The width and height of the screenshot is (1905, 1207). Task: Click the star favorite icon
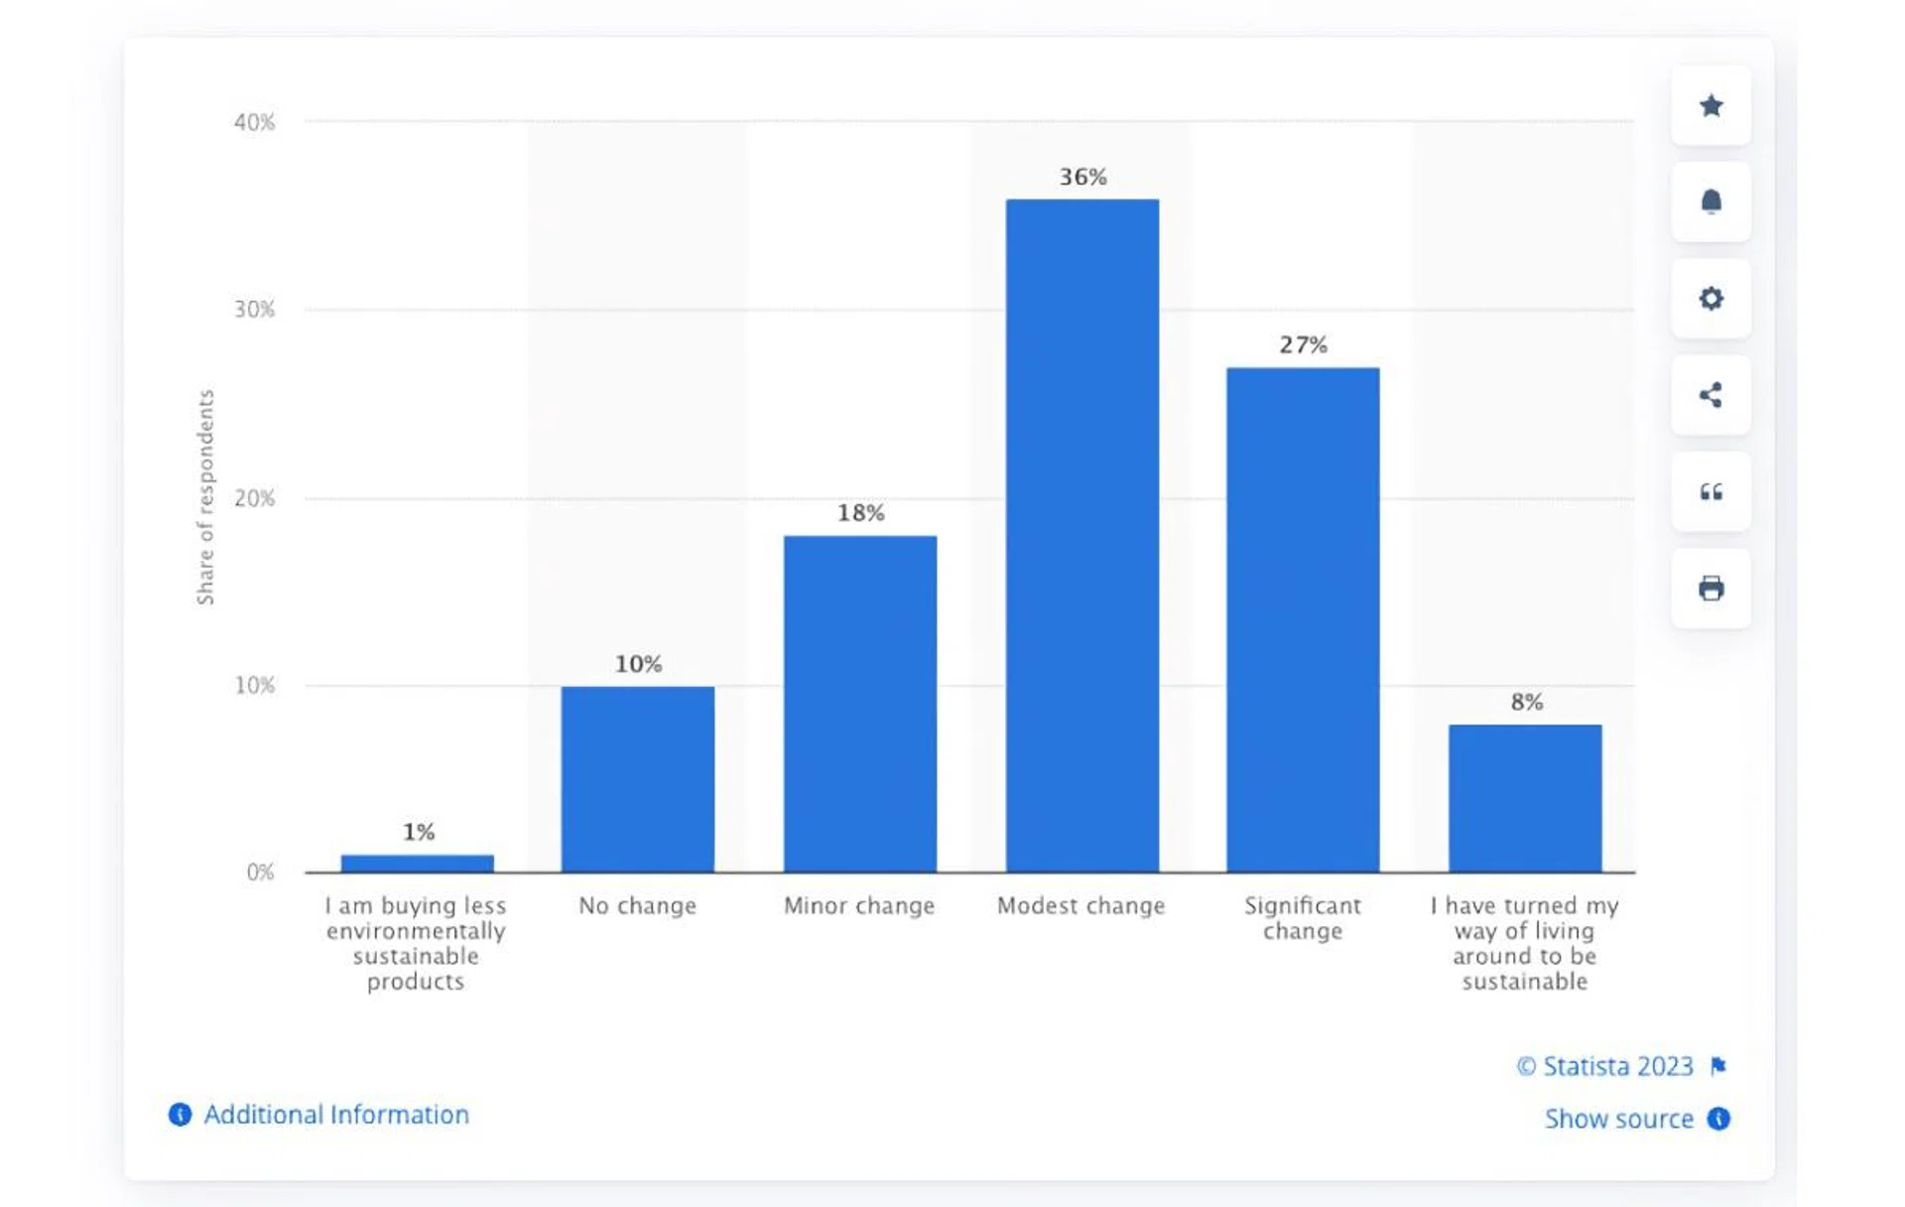(1711, 106)
